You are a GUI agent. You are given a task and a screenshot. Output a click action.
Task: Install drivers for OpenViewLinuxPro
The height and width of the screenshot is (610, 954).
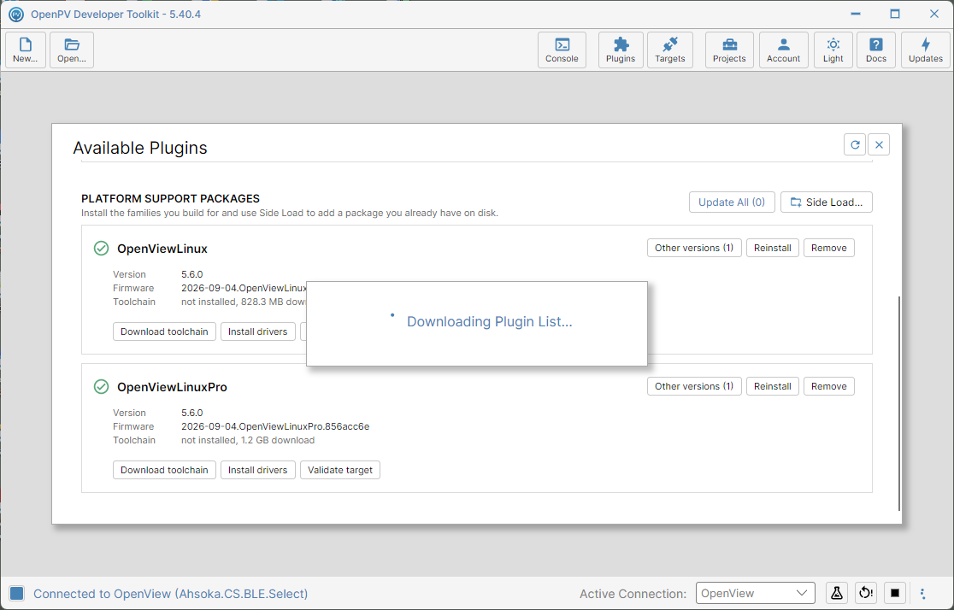point(258,470)
